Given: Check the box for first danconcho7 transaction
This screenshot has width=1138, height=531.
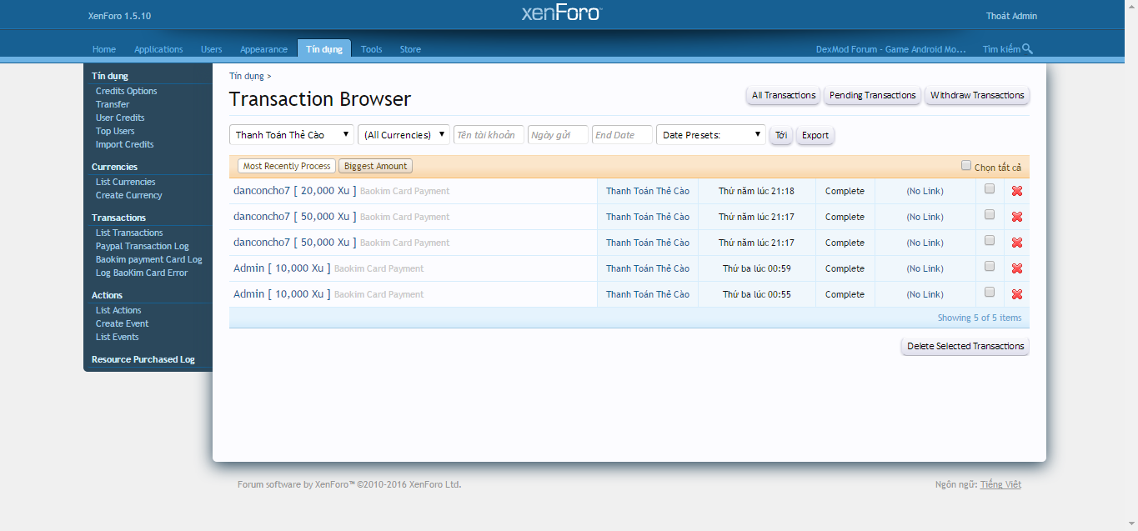Looking at the screenshot, I should [990, 189].
